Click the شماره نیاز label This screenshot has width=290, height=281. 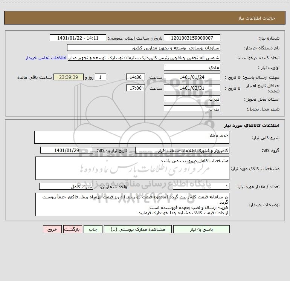point(269,38)
